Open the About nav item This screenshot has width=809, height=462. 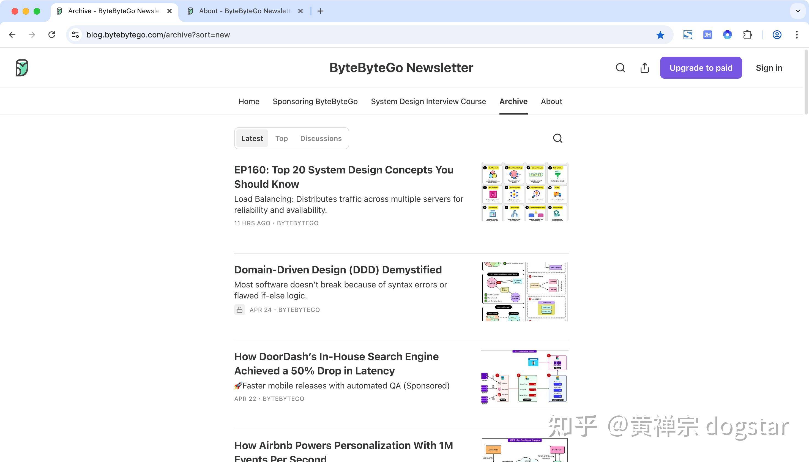(551, 102)
